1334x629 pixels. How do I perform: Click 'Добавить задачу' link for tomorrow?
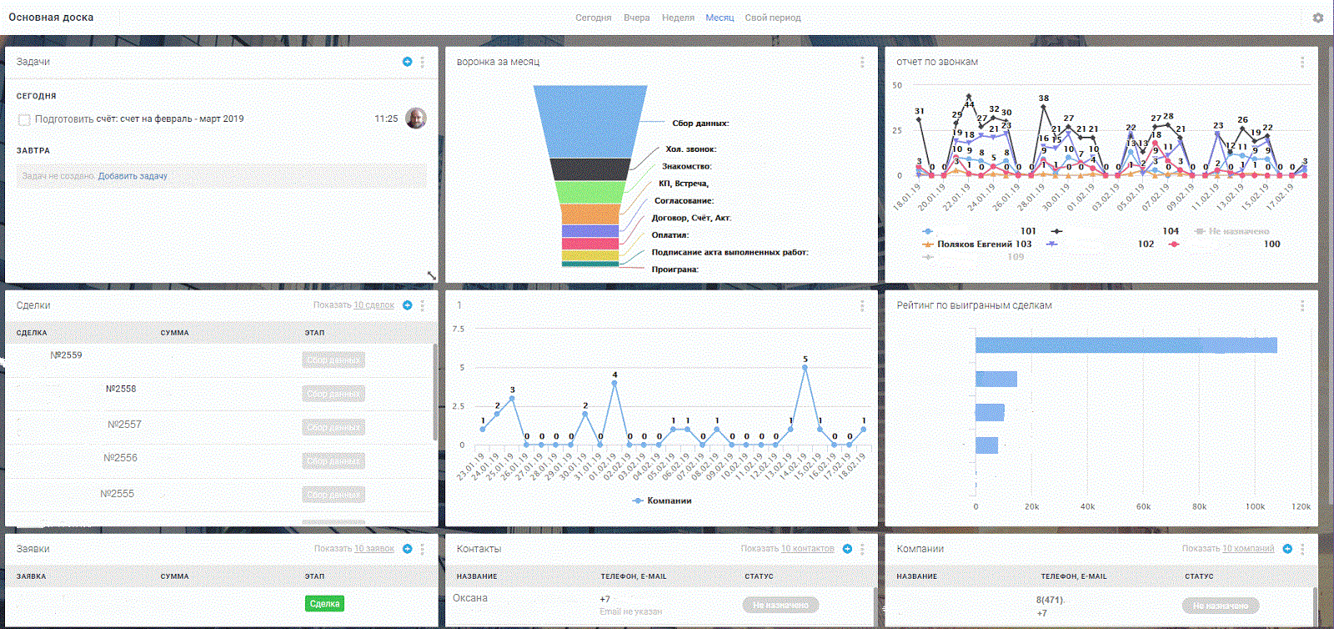(133, 176)
